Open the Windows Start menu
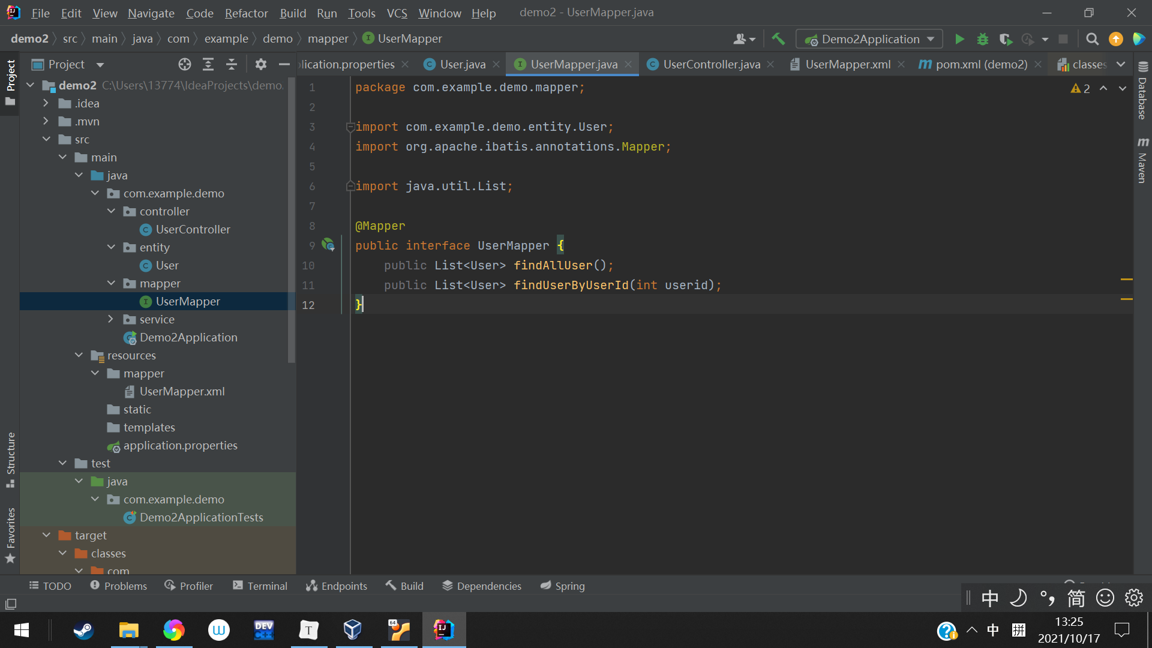This screenshot has height=648, width=1152. [22, 630]
